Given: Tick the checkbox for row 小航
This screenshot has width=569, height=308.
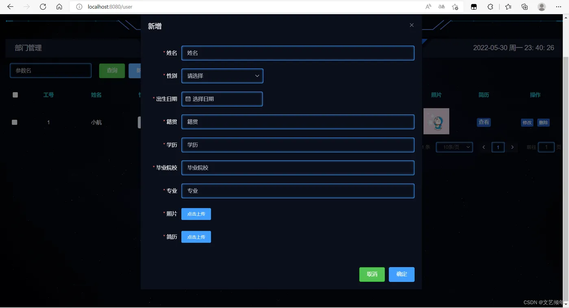Looking at the screenshot, I should click(x=15, y=122).
